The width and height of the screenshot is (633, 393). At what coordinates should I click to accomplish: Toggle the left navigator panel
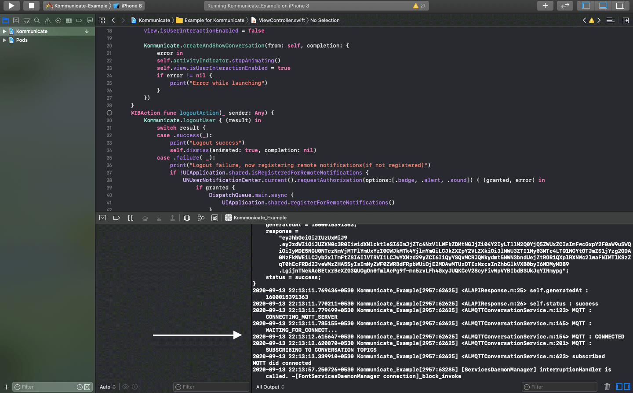click(586, 6)
